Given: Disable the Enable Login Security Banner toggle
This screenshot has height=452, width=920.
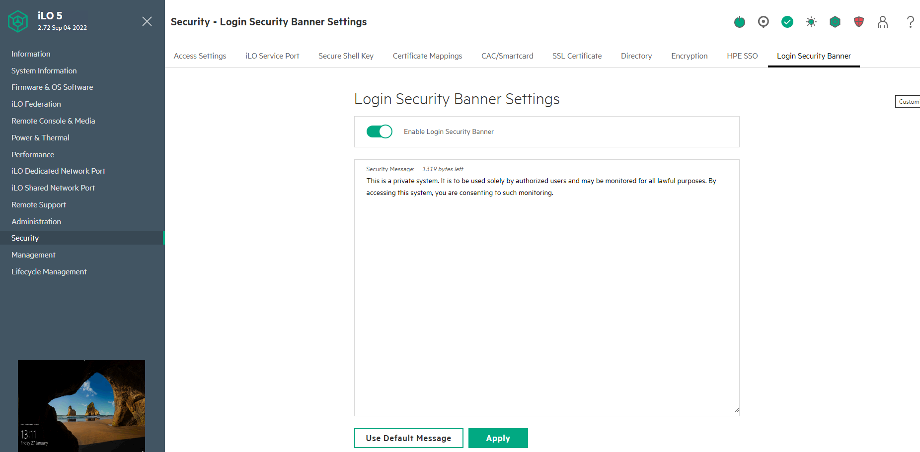Looking at the screenshot, I should pos(379,131).
